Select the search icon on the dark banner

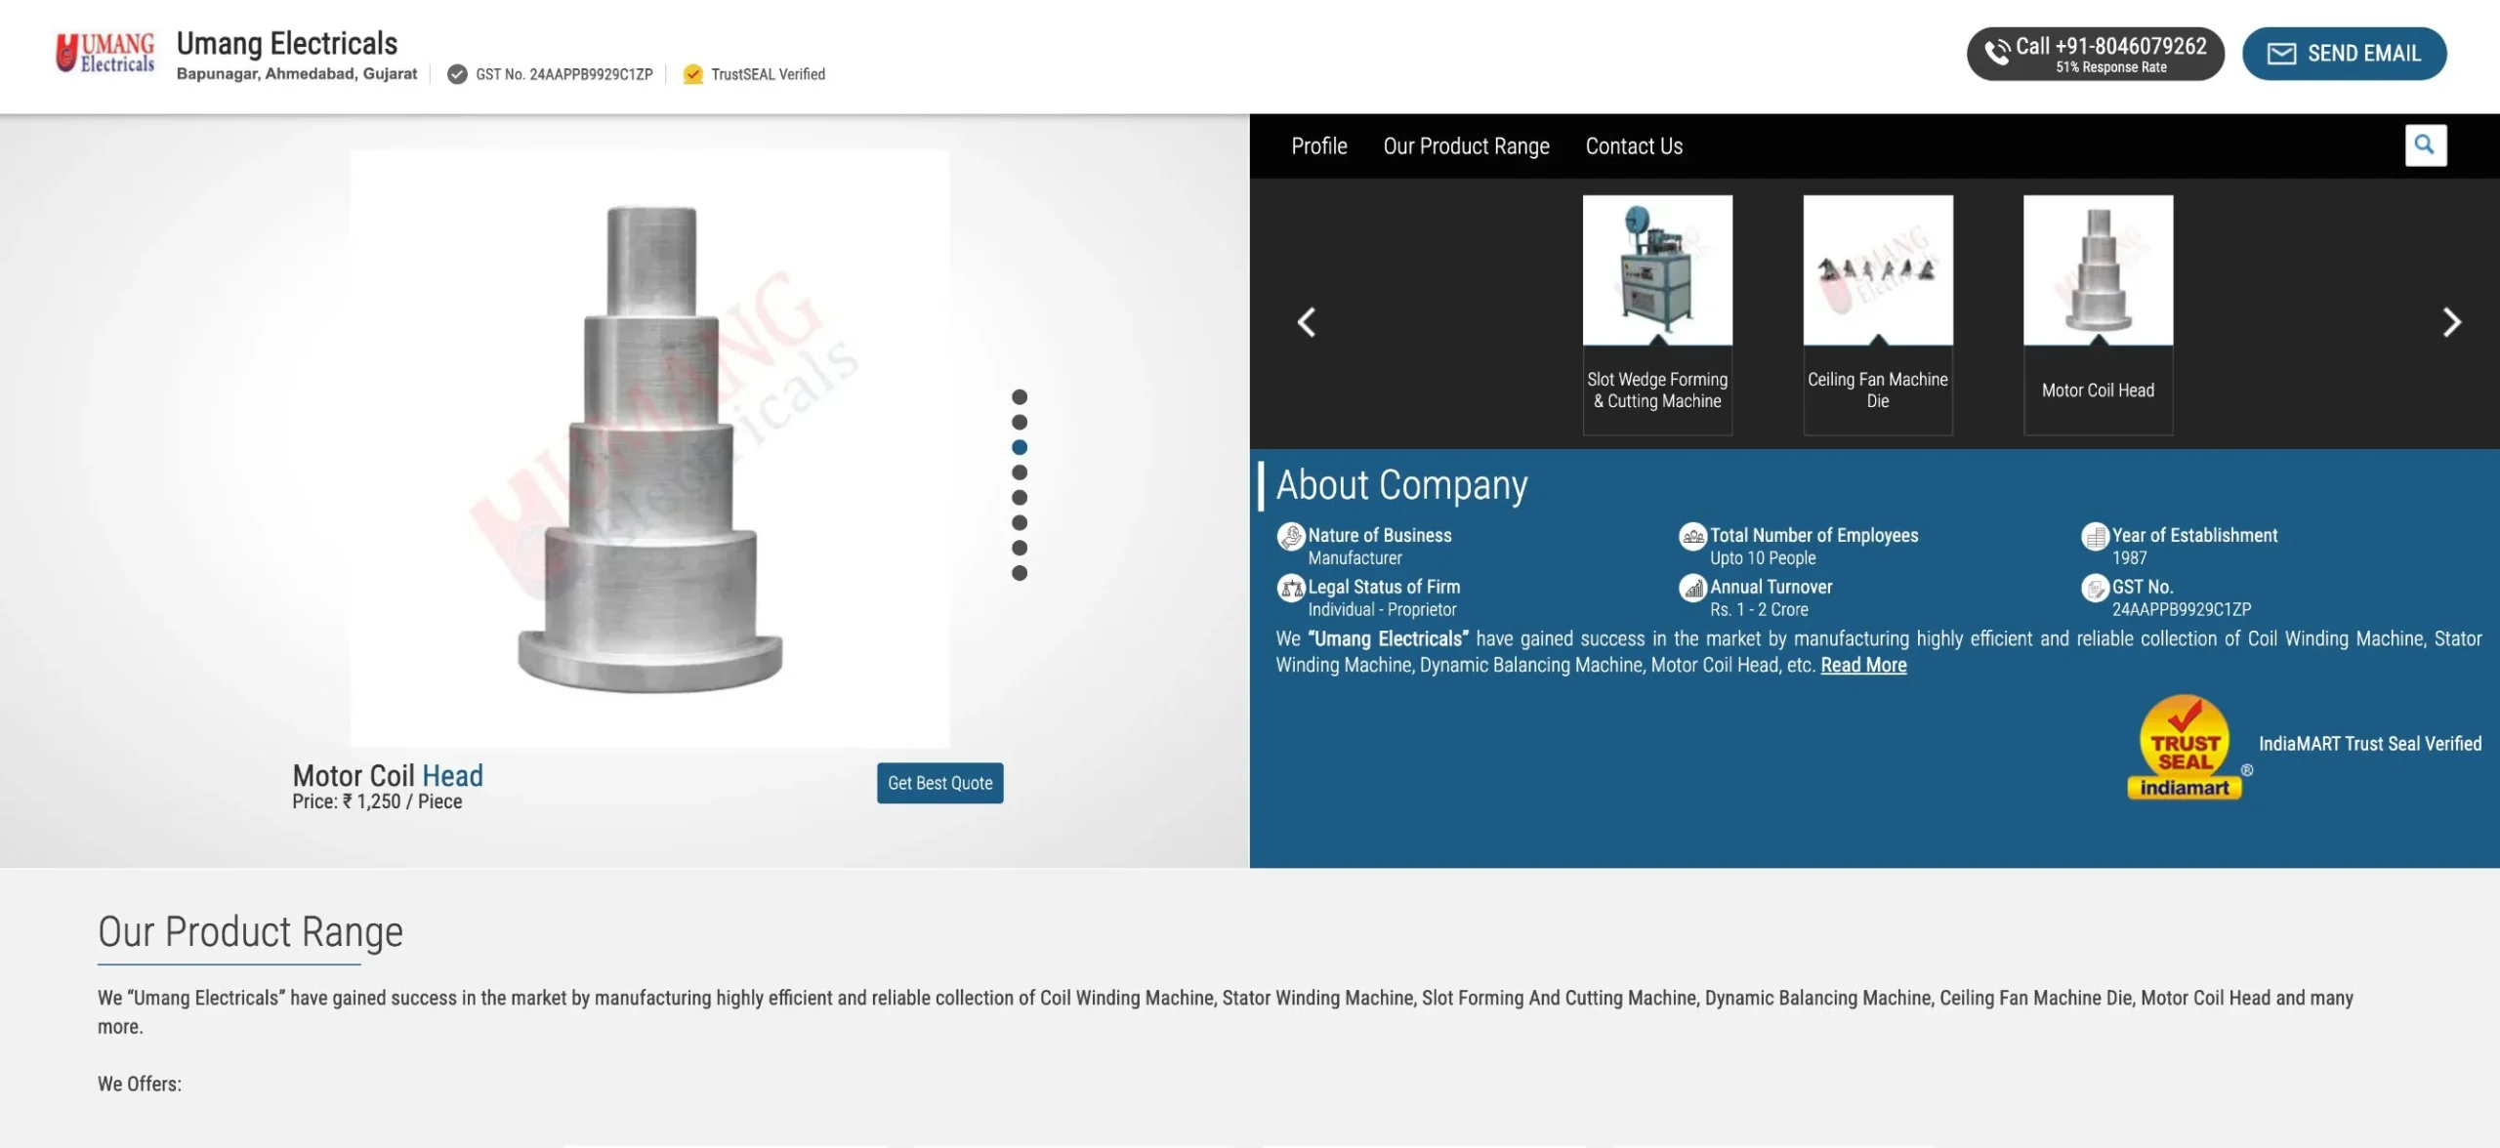2426,144
